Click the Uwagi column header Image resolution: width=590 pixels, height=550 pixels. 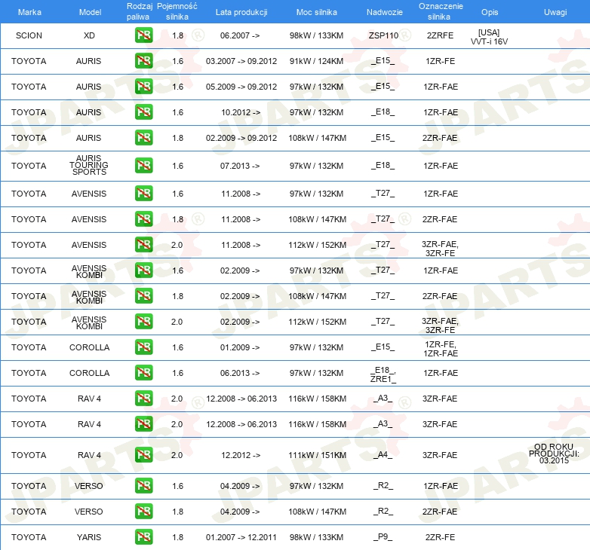(x=555, y=12)
